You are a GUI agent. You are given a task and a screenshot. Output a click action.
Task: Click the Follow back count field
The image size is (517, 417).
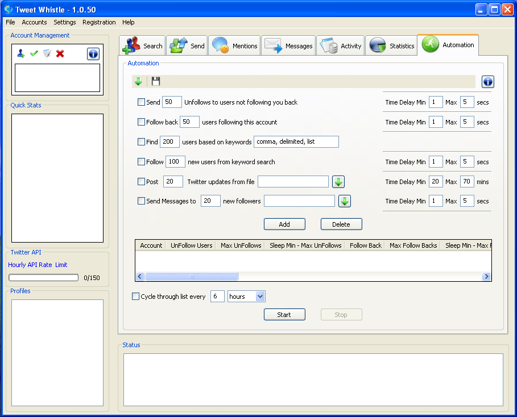(189, 122)
